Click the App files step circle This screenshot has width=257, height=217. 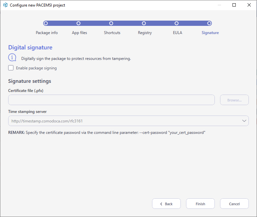point(78,23)
